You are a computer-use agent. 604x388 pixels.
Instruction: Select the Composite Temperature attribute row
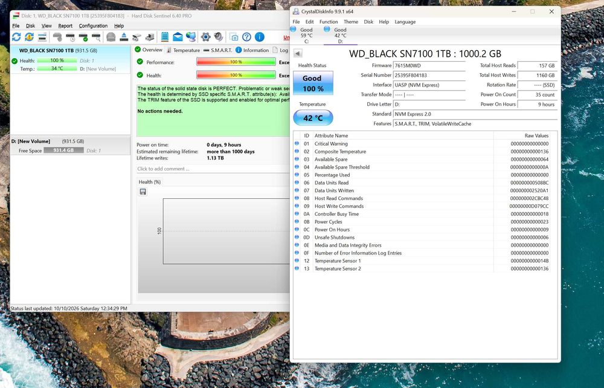tap(422, 152)
